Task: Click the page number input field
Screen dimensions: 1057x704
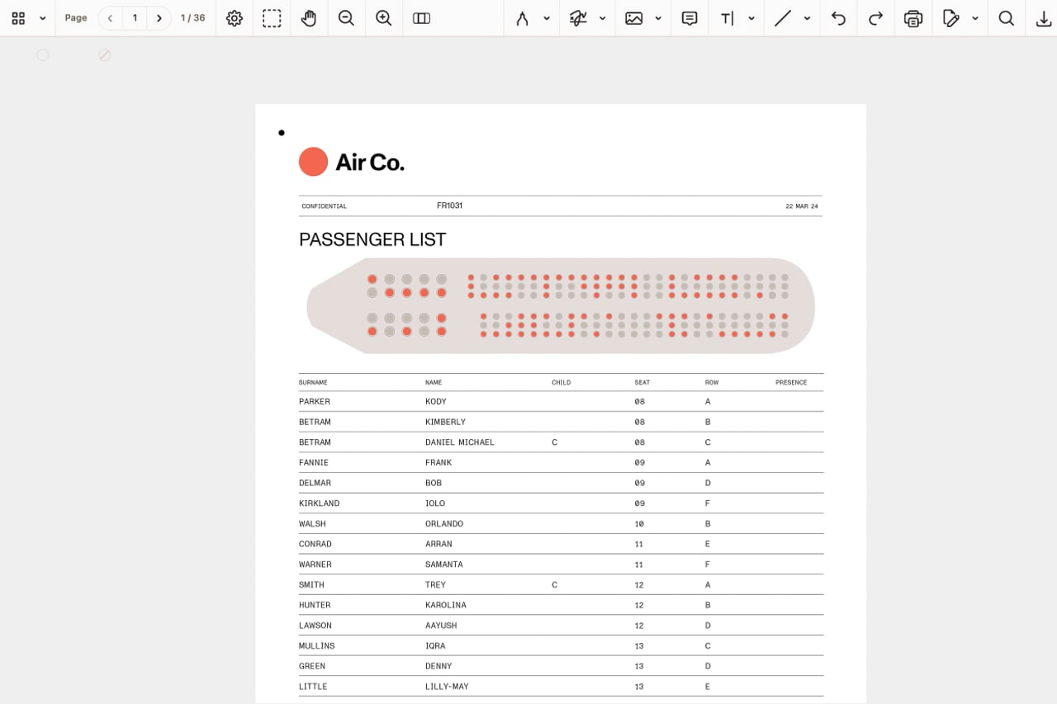Action: tap(135, 18)
